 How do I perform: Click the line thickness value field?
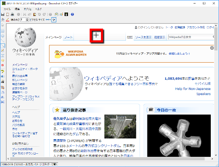tap(23, 20)
